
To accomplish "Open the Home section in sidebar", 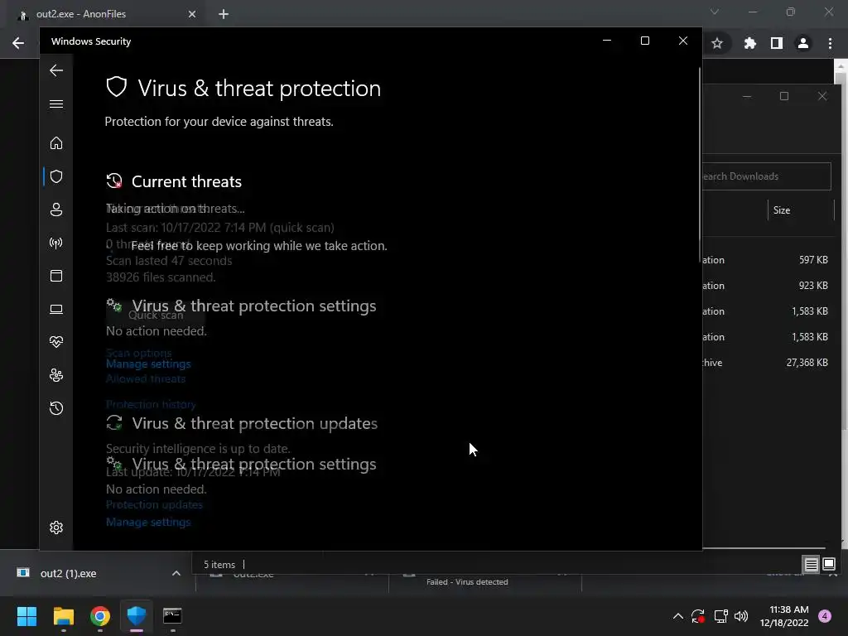I will (x=56, y=143).
